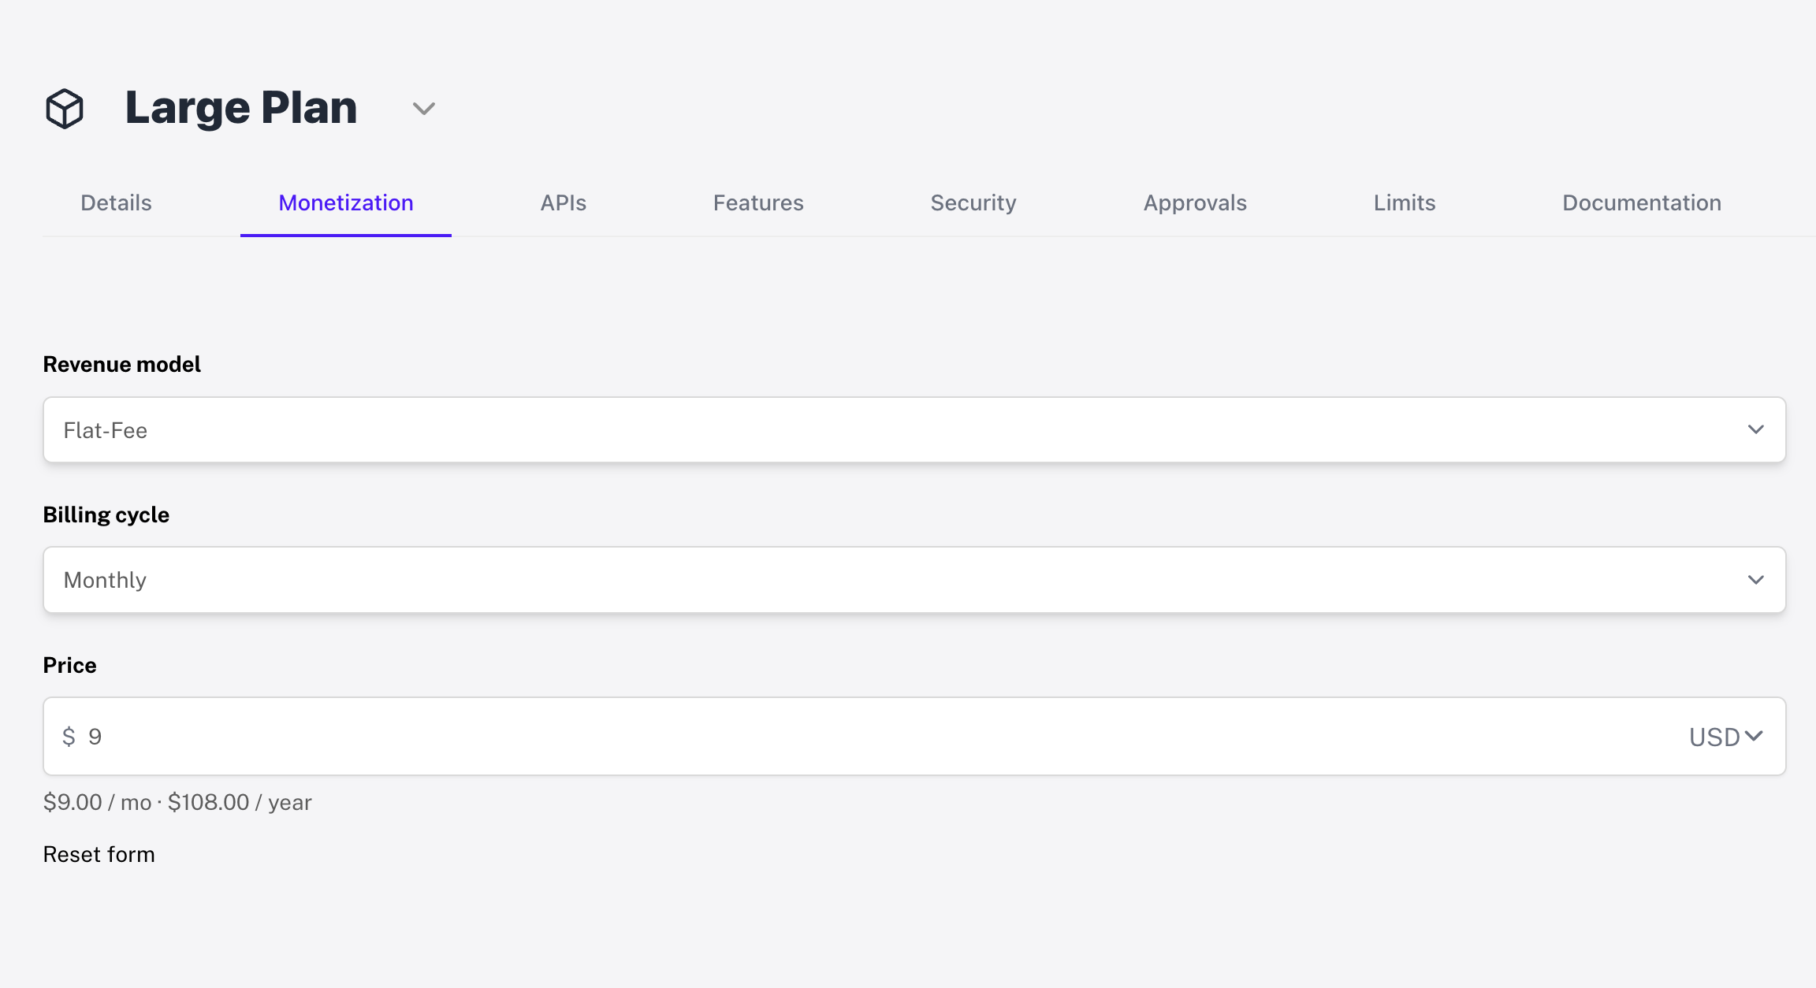
Task: Click the Revenue model dropdown chevron
Action: (1756, 429)
